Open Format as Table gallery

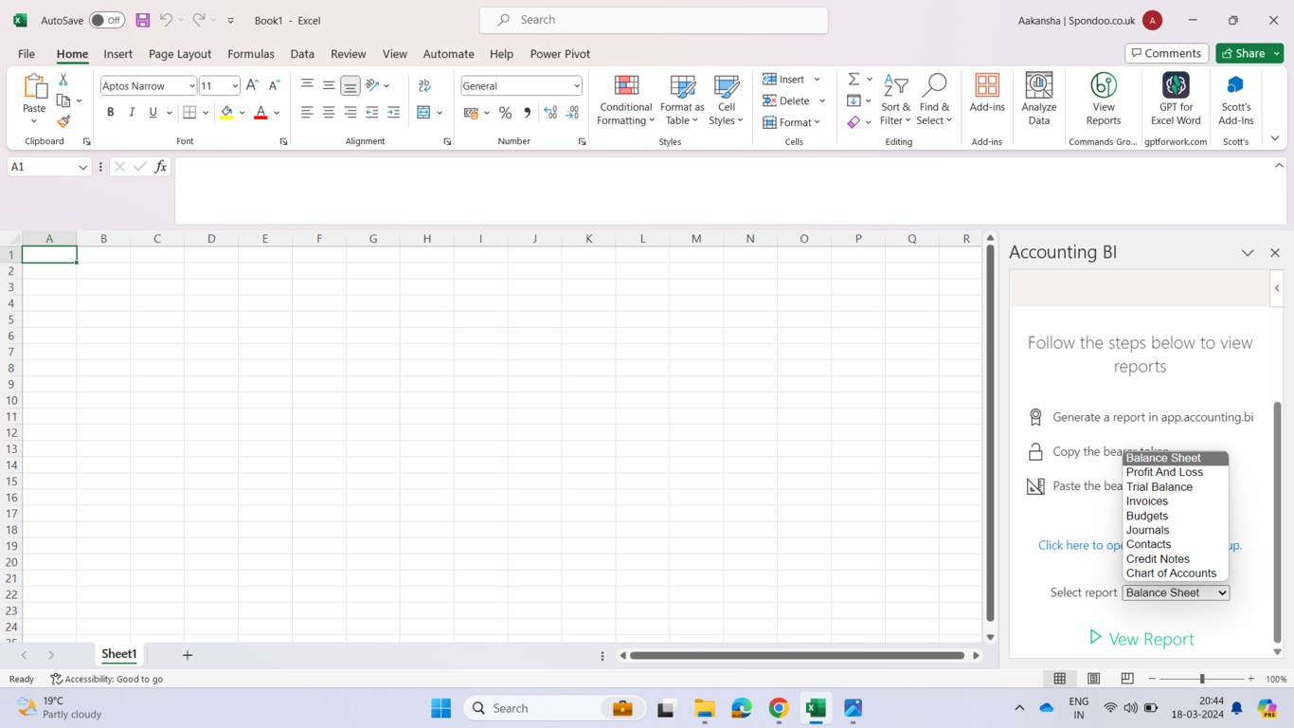point(682,100)
